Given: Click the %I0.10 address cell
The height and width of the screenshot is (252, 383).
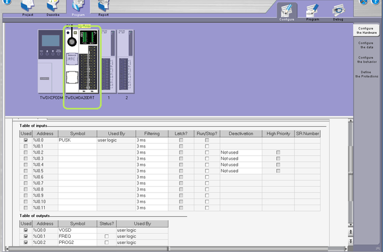Looking at the screenshot, I should pyautogui.click(x=45, y=202).
